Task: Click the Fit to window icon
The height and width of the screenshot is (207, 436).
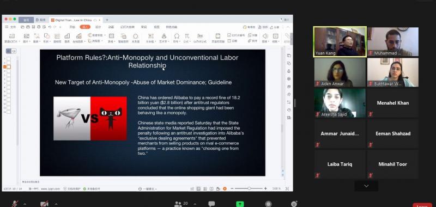Action: 287,188
